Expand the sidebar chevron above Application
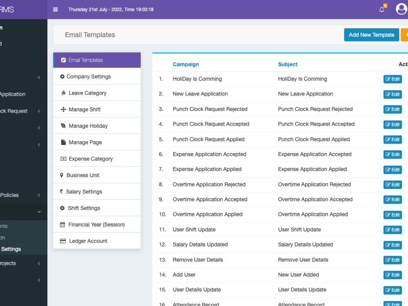The image size is (408, 306). coord(39,77)
